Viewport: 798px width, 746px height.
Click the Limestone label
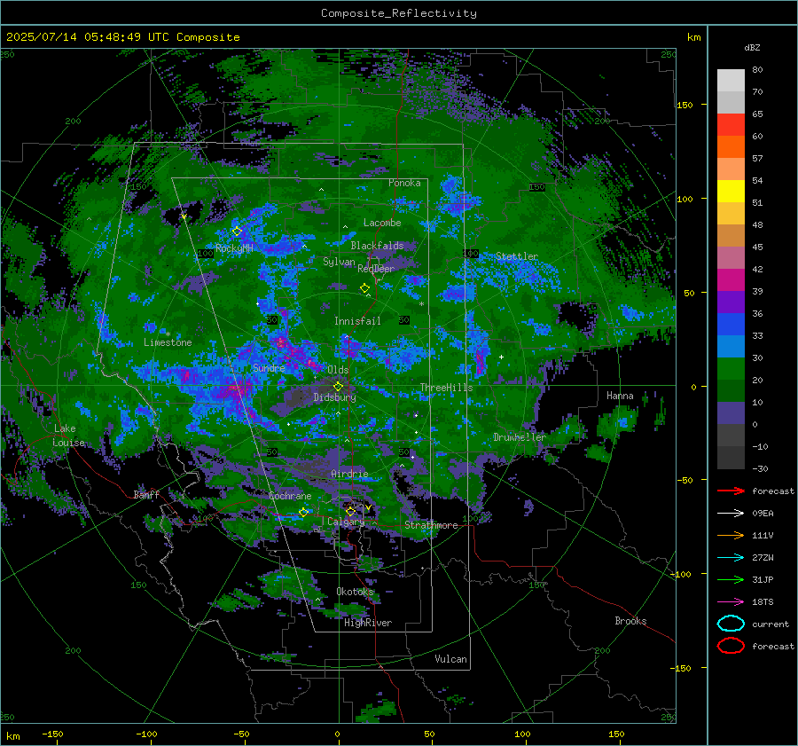coord(168,342)
